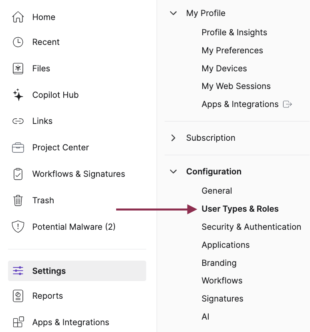This screenshot has width=310, height=332.
Task: Select the Settings sliders icon
Action: [18, 271]
